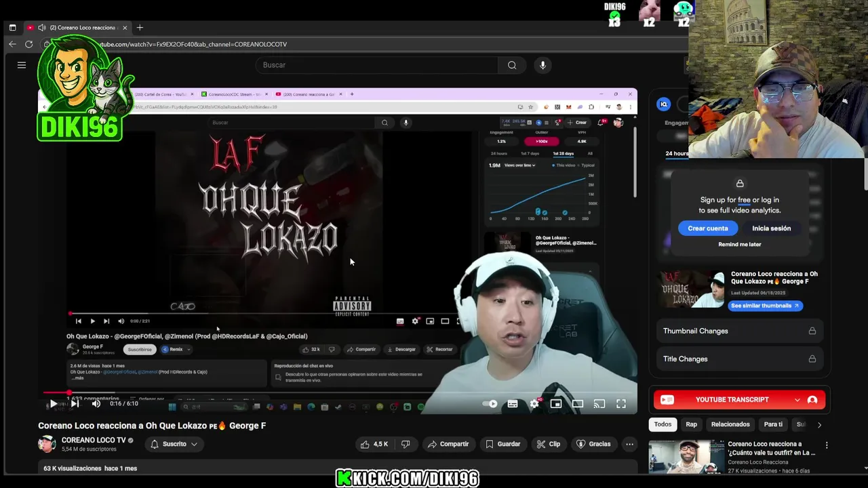Close the Coreano Loco browser tab
Screen dimensions: 868x488
pyautogui.click(x=125, y=28)
